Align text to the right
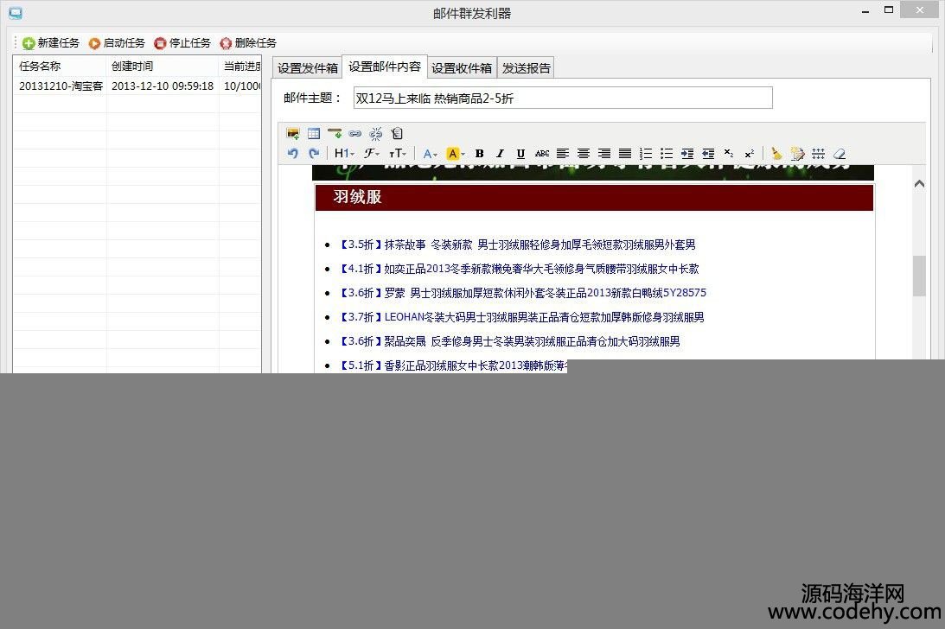 click(603, 154)
